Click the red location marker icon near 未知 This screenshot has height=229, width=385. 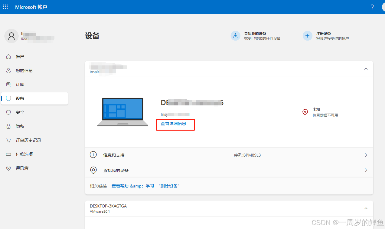[305, 112]
